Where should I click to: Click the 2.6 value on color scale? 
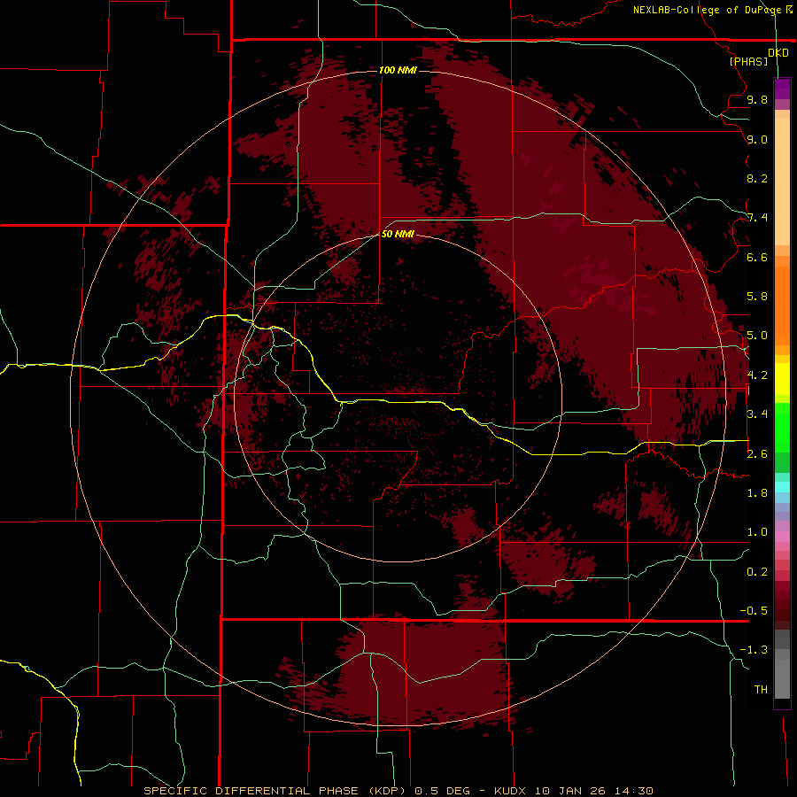pyautogui.click(x=757, y=454)
